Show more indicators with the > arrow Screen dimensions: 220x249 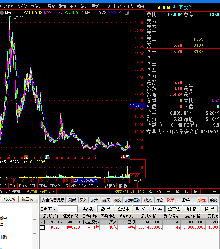pyautogui.click(x=97, y=186)
